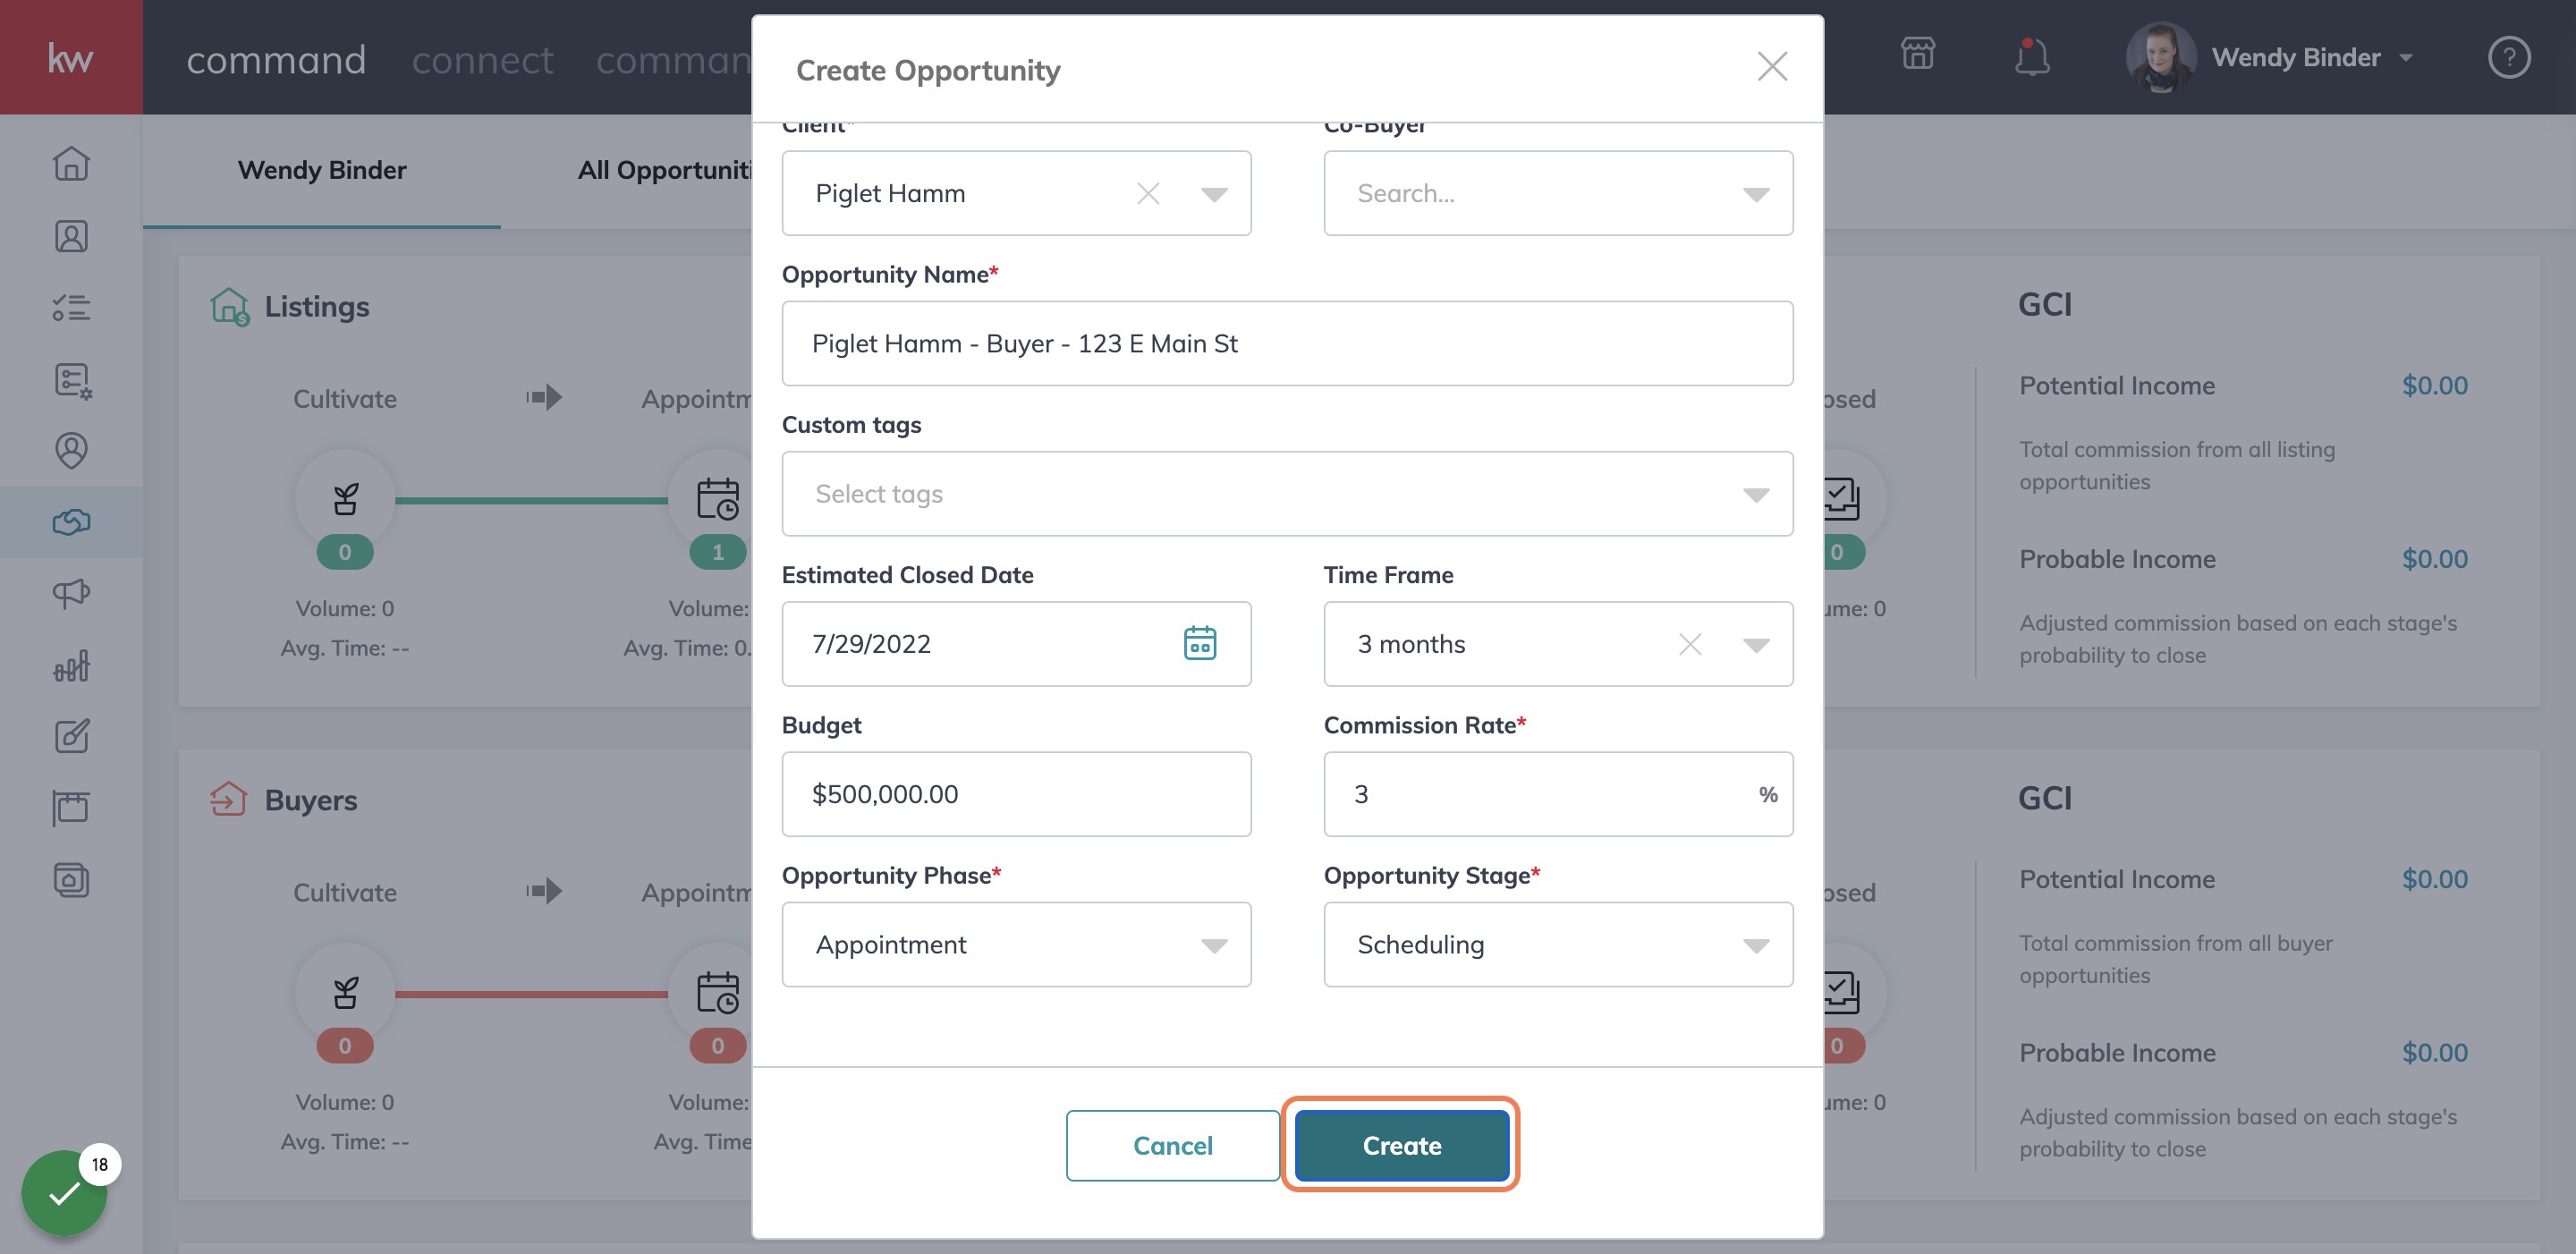This screenshot has width=2576, height=1254.
Task: Open the Tasks checklist icon in the sidebar
Action: pyautogui.click(x=71, y=307)
